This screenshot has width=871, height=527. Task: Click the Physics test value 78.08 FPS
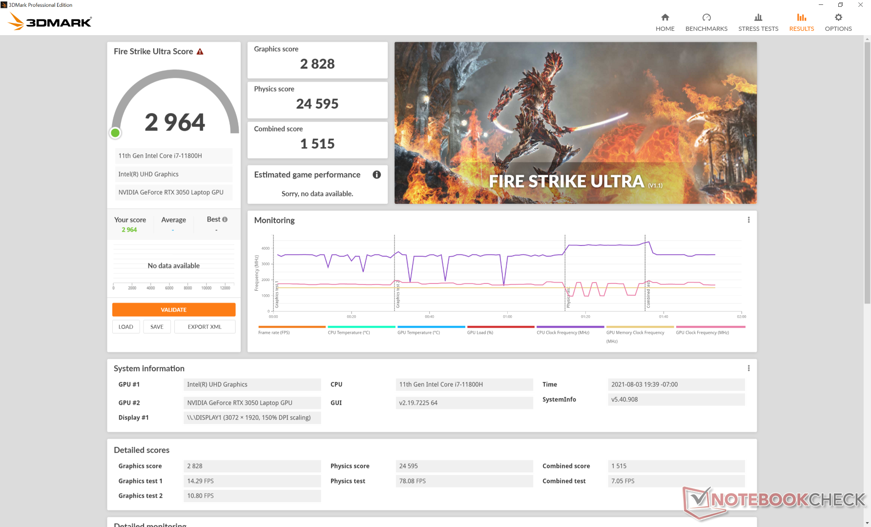click(464, 481)
